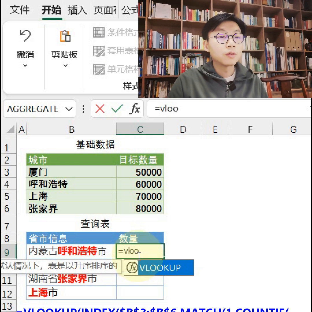
Task: Click the select-all corner triangle
Action: (10, 129)
